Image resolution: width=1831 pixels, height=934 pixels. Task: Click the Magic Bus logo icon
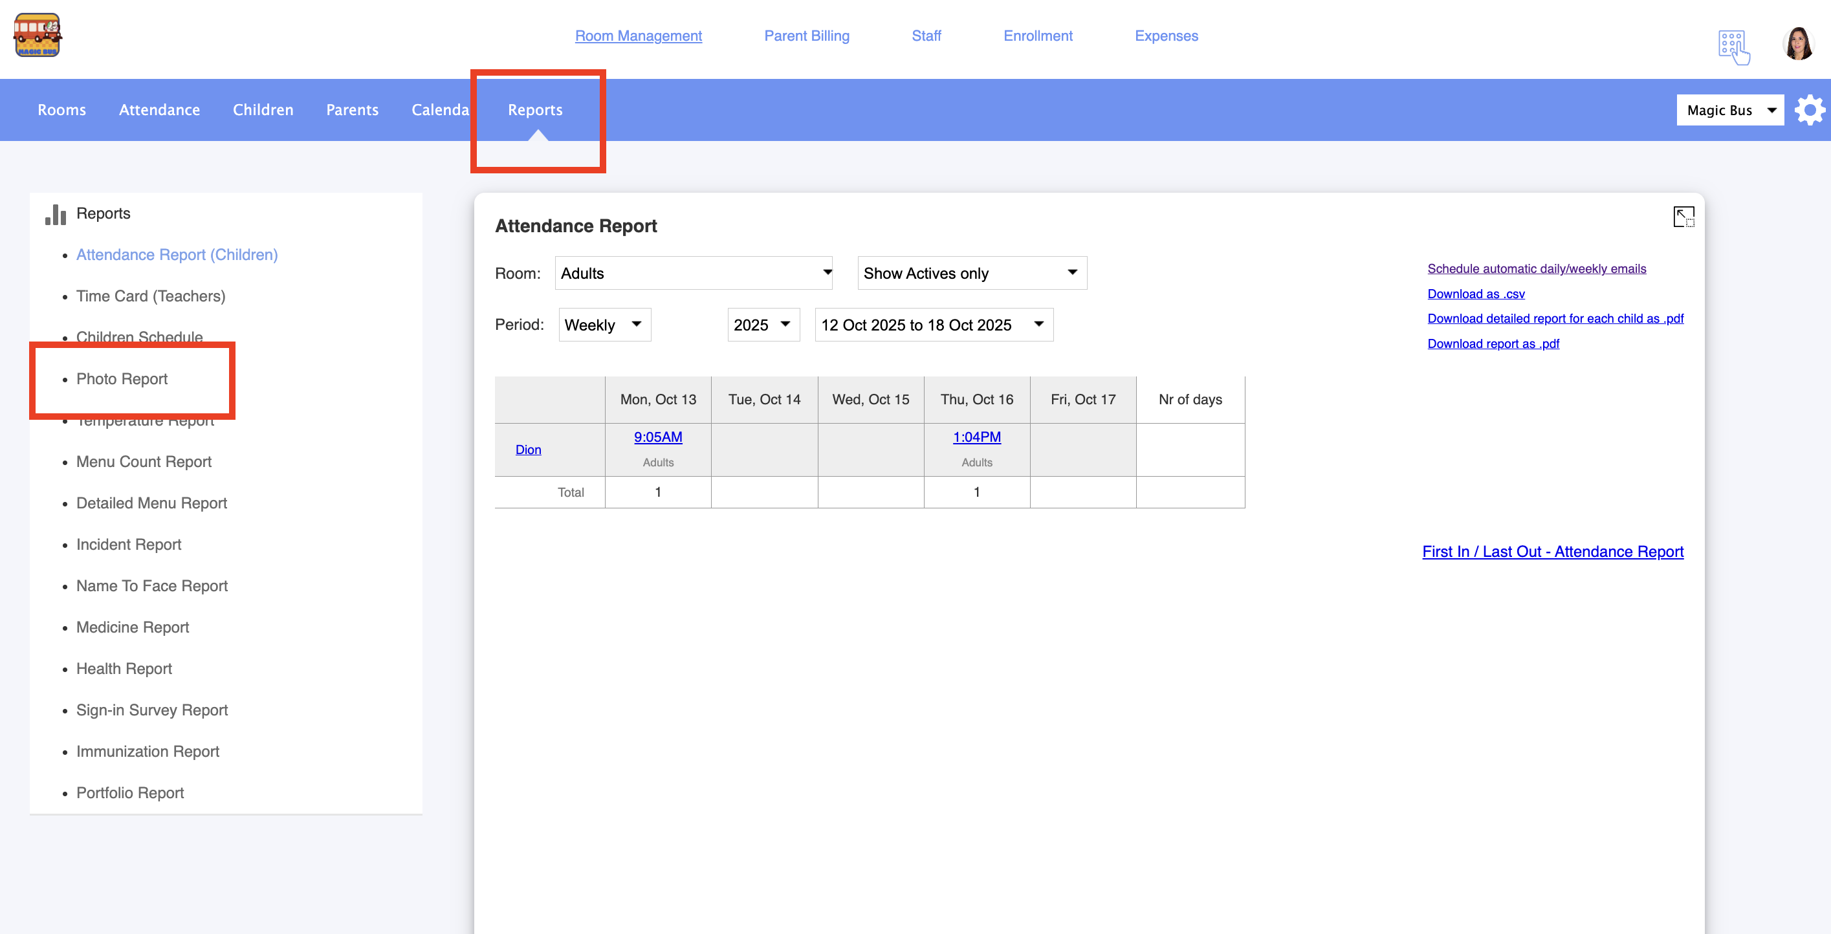[38, 36]
